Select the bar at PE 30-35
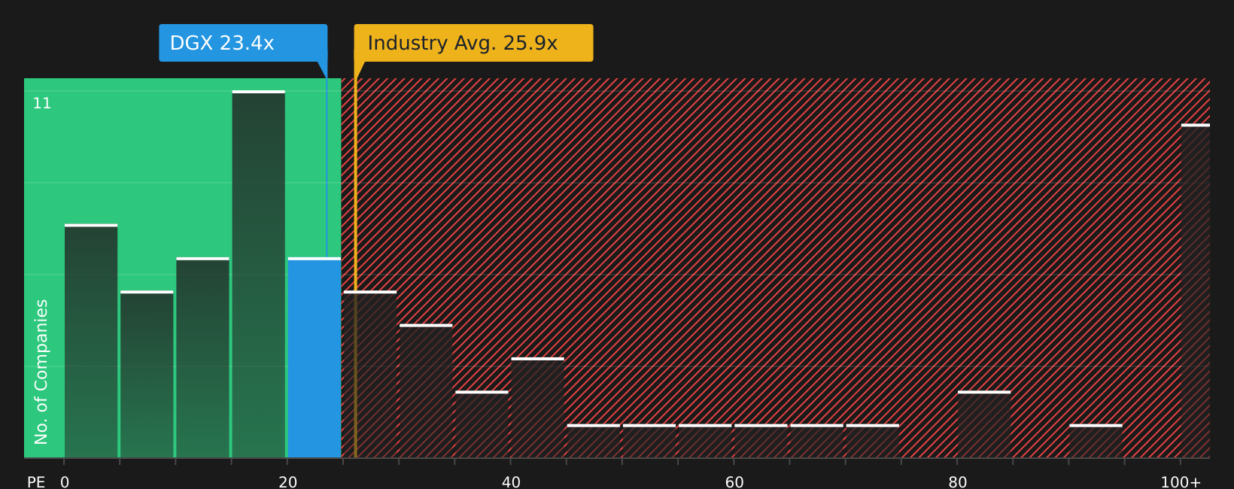The image size is (1234, 489). click(x=426, y=391)
